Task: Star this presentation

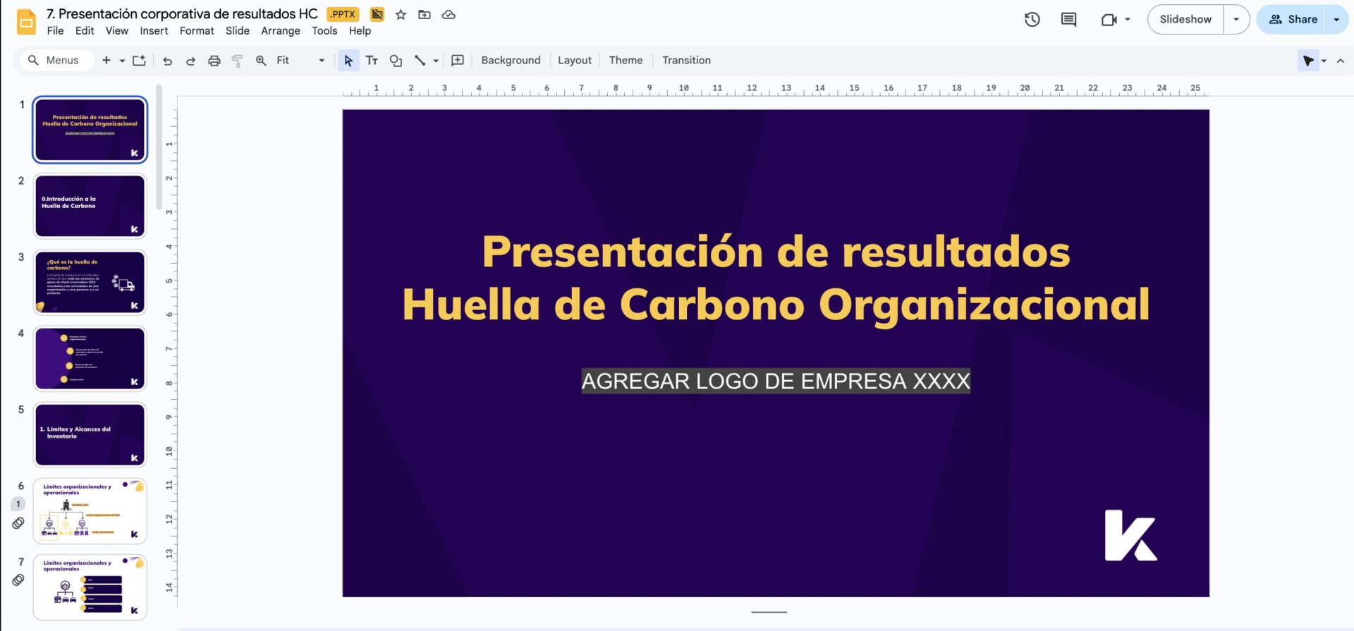Action: pyautogui.click(x=401, y=15)
